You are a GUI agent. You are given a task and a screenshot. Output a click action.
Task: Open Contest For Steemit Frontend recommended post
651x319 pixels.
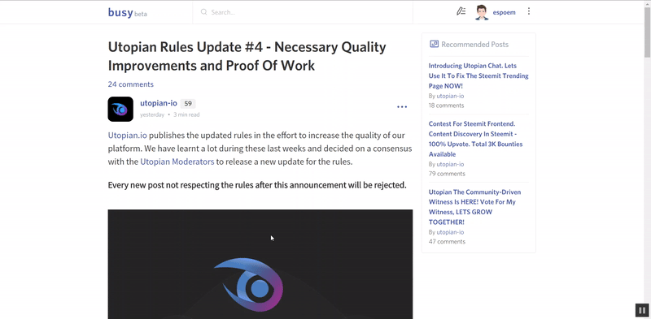click(475, 139)
